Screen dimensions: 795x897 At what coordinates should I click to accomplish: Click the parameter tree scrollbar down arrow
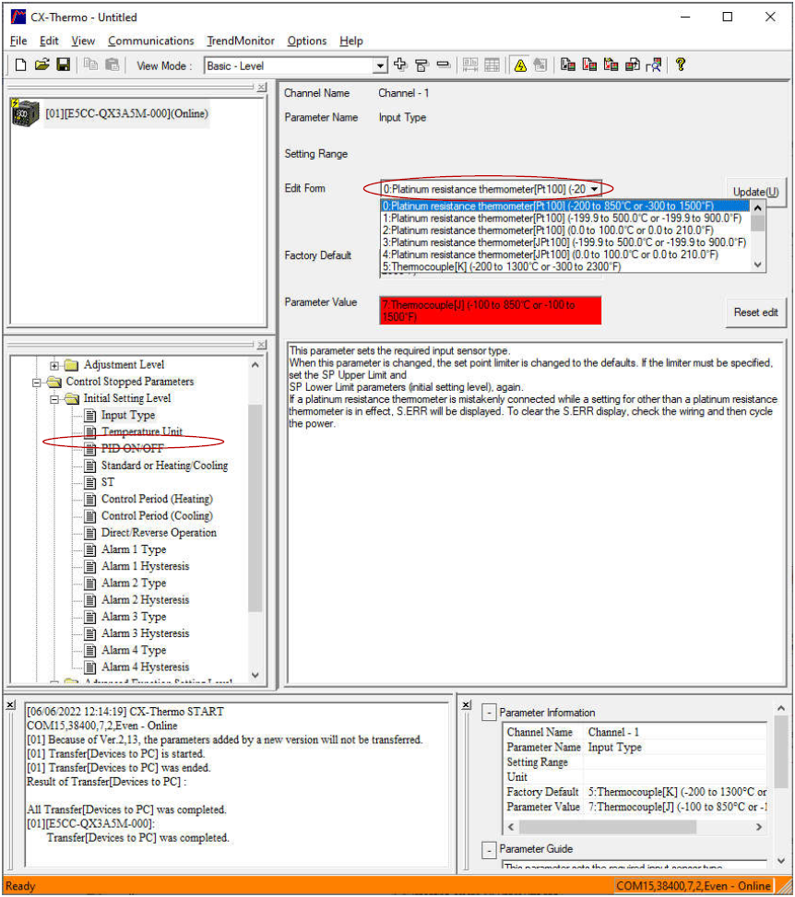pyautogui.click(x=255, y=675)
